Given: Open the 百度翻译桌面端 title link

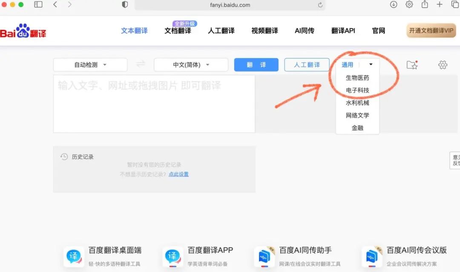Looking at the screenshot, I should (115, 250).
